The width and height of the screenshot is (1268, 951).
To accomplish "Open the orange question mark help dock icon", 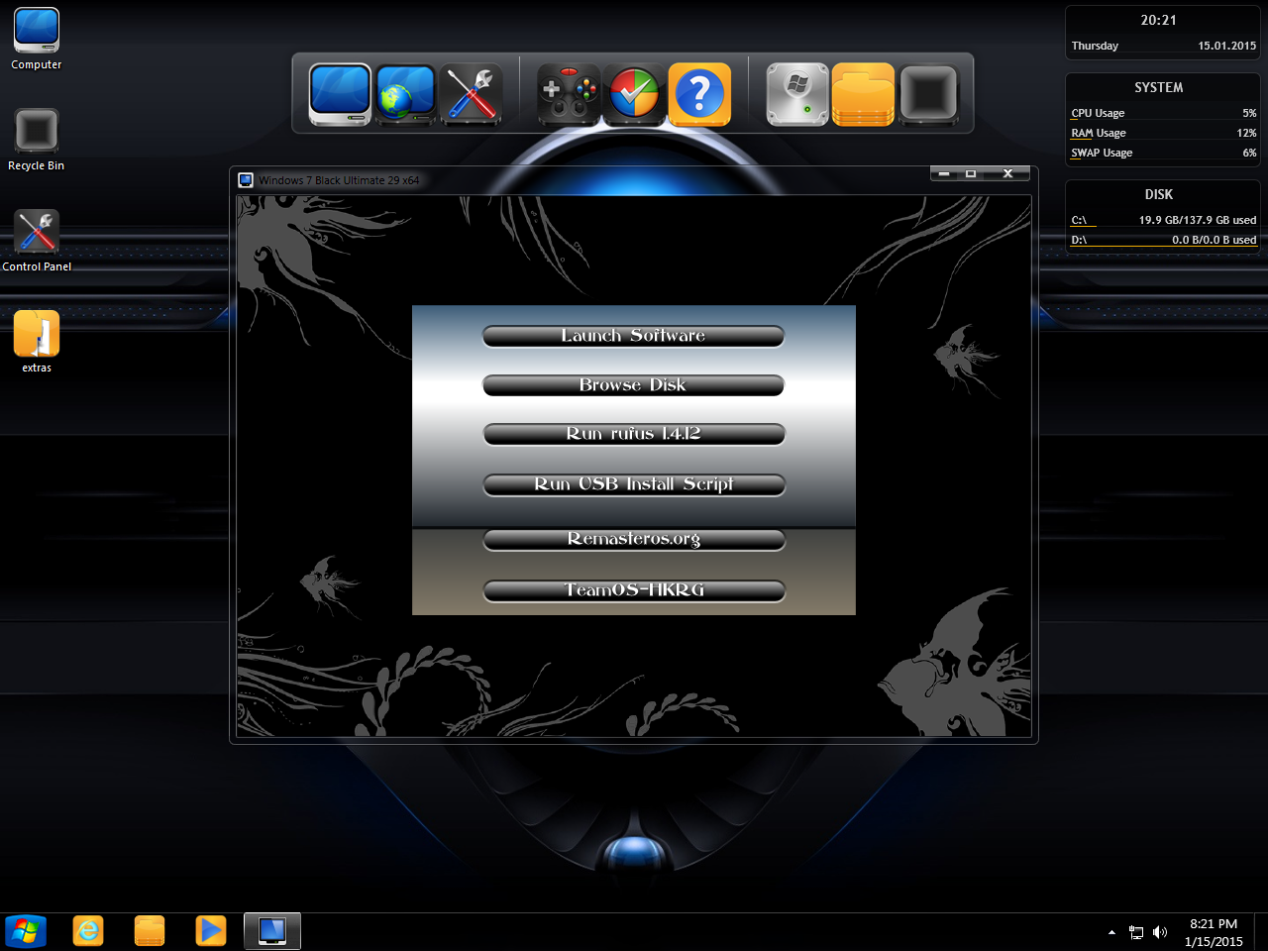I will [699, 94].
